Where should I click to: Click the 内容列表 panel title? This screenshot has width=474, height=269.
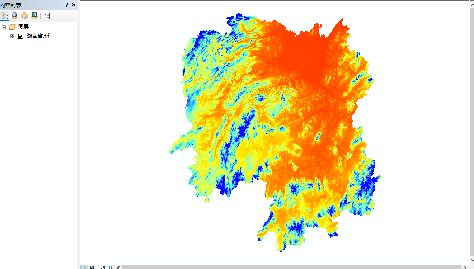[x=11, y=5]
